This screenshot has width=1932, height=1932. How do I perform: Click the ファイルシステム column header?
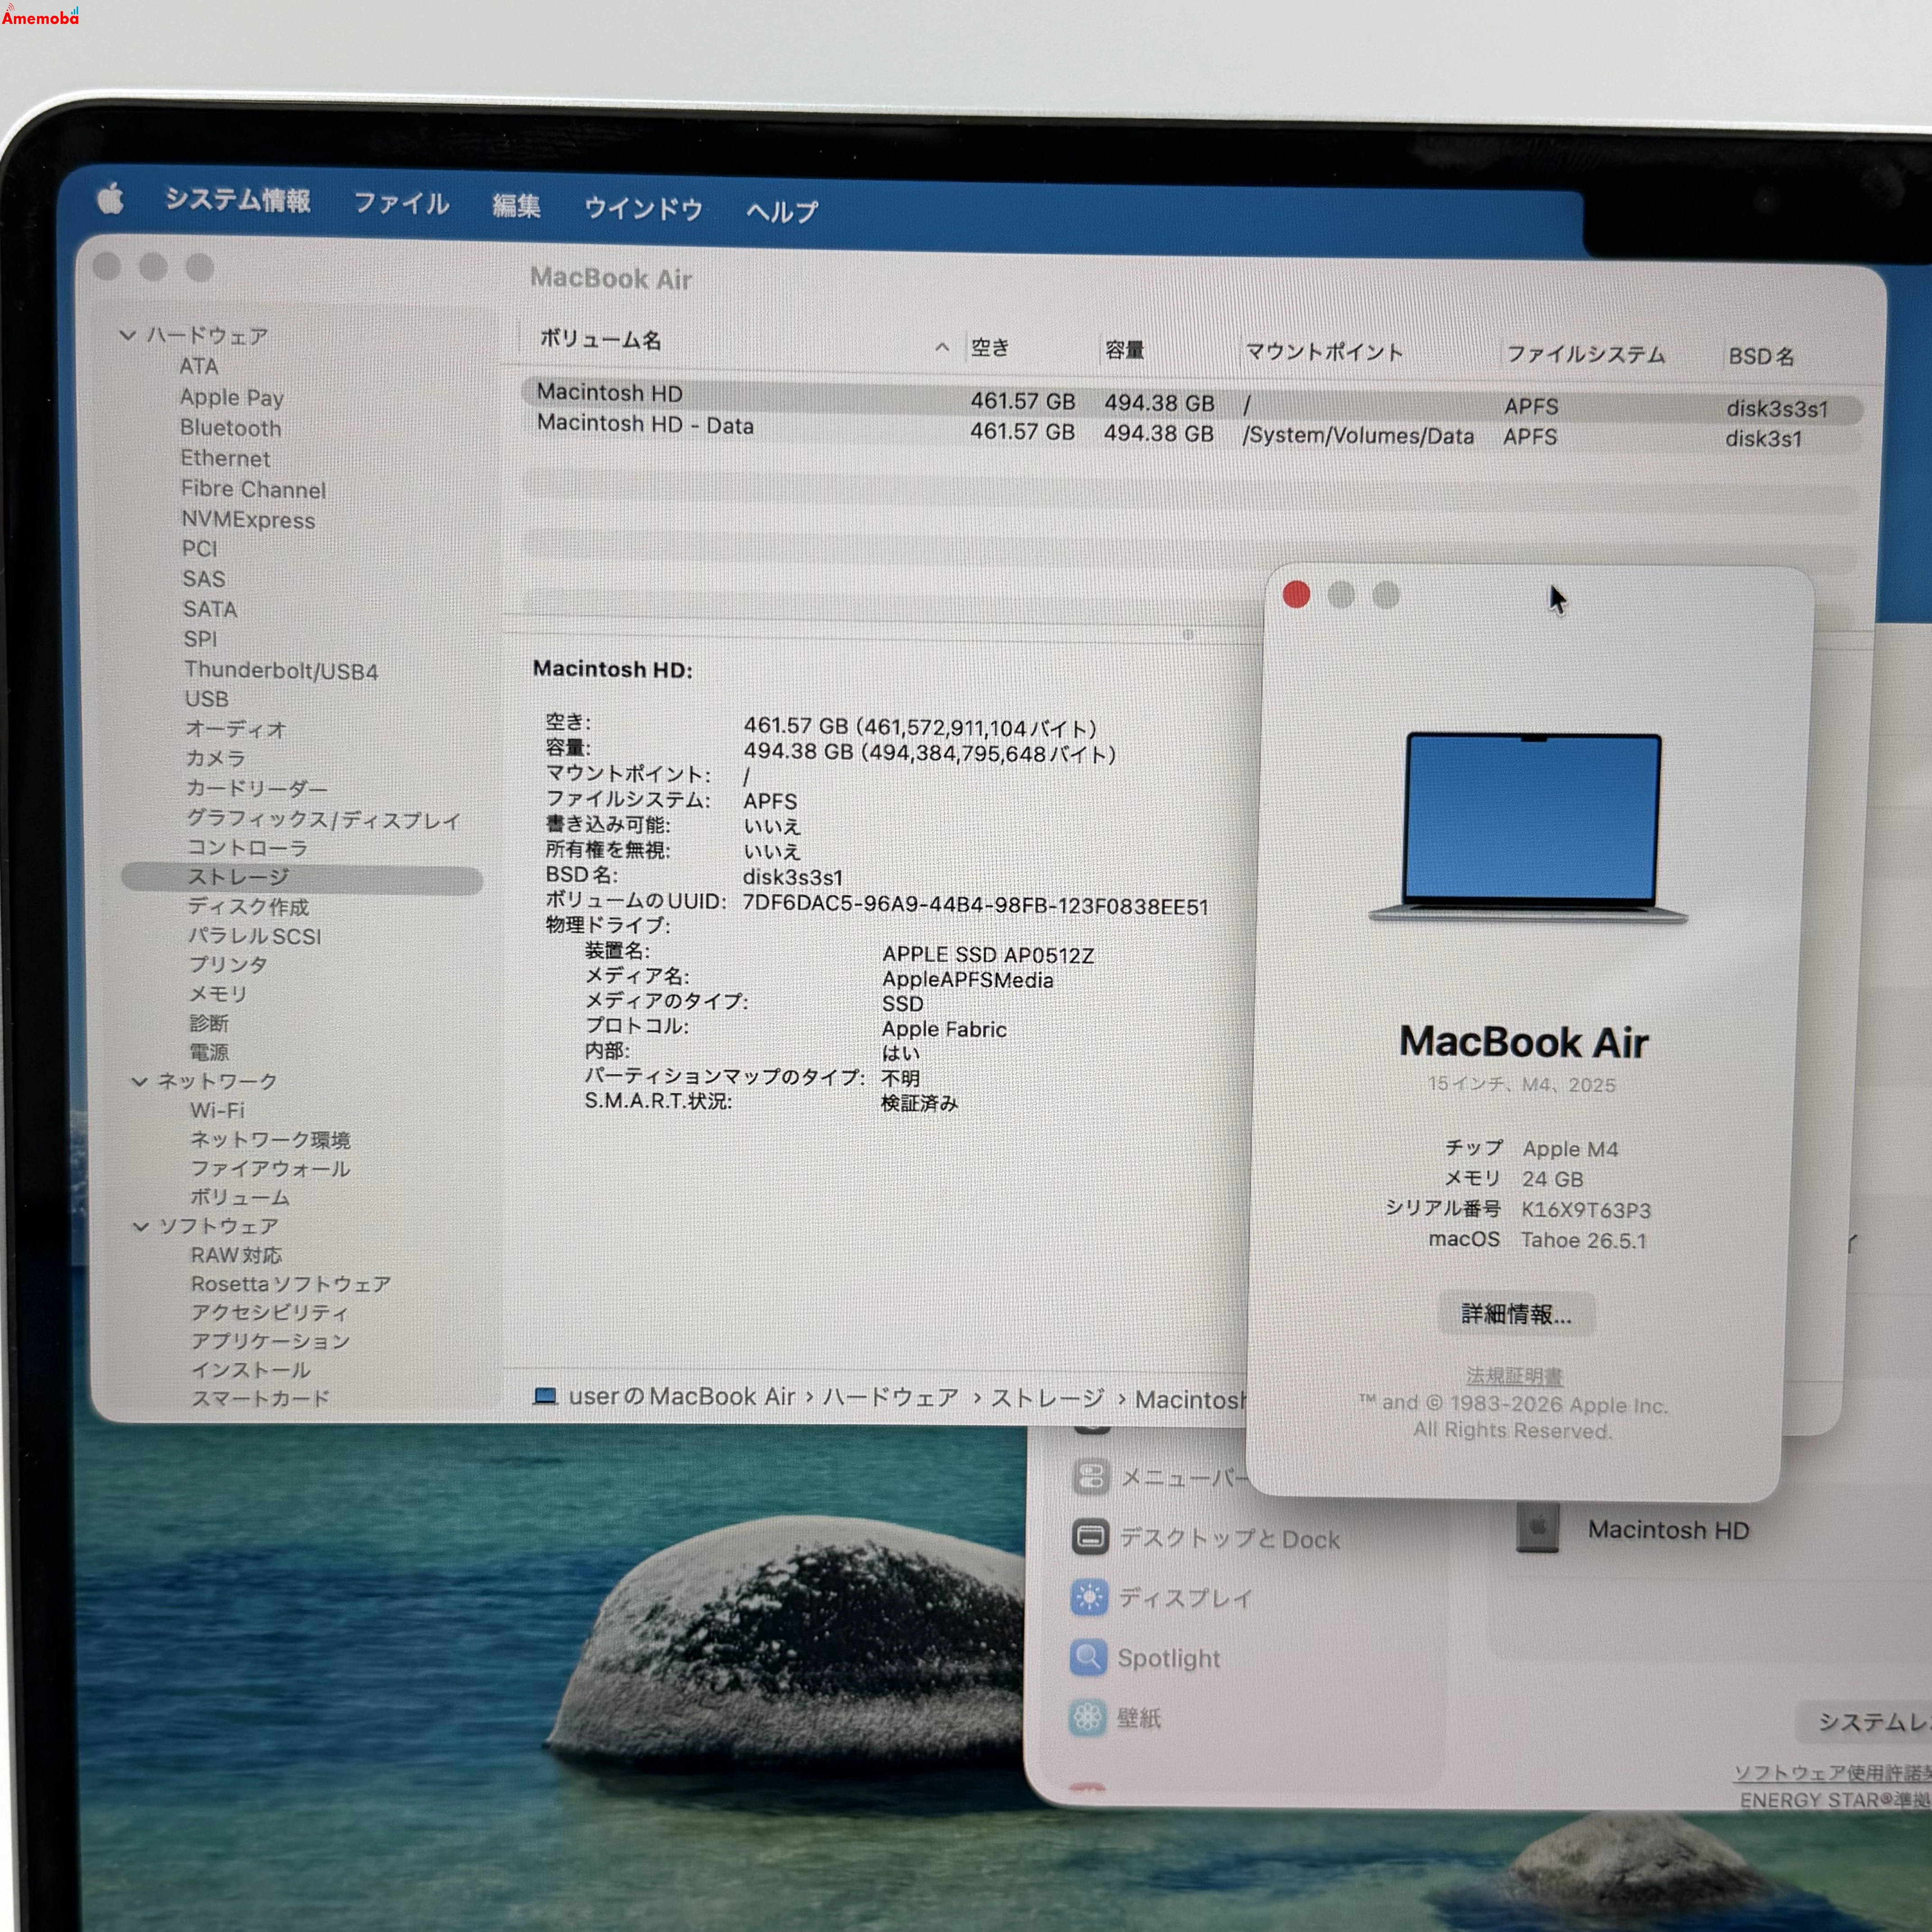point(1586,354)
